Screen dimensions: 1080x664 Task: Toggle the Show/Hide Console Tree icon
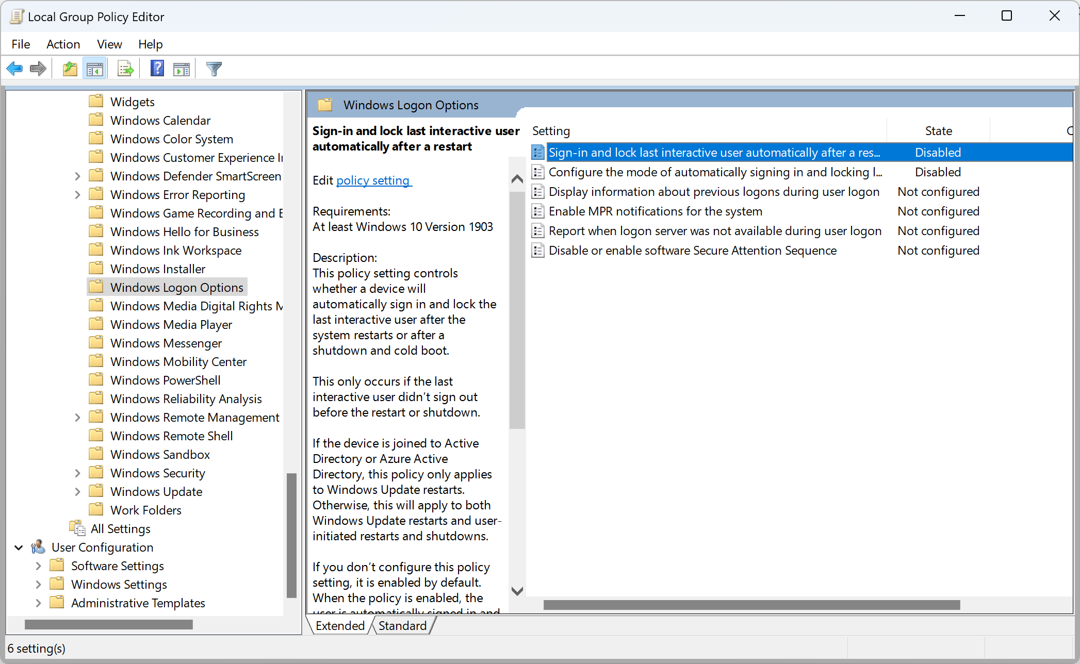tap(95, 68)
